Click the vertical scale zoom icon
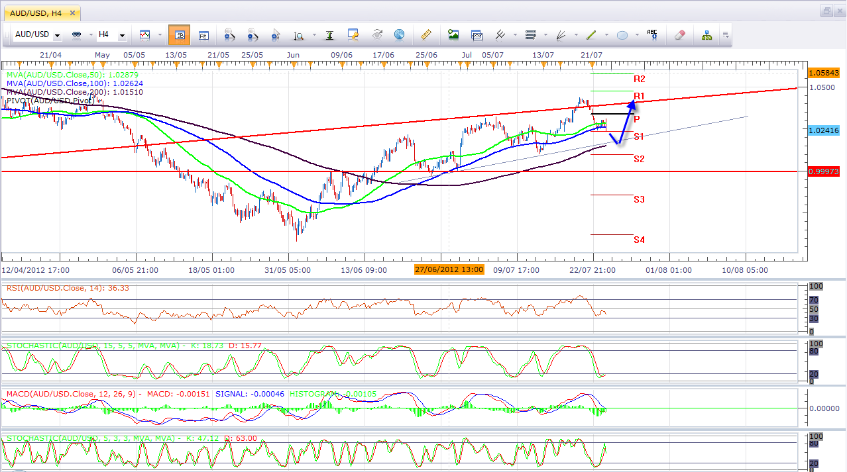Viewport: 847px width, 472px height. tap(298, 34)
